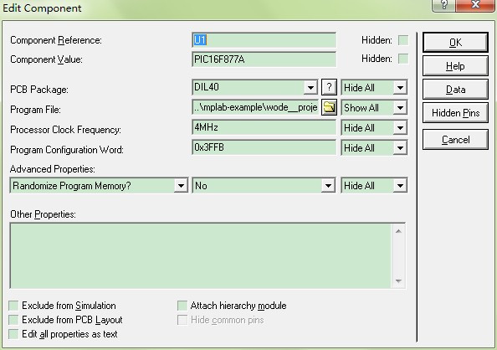Open Randomize Program Memory property dropdown
The width and height of the screenshot is (497, 350).
point(181,186)
